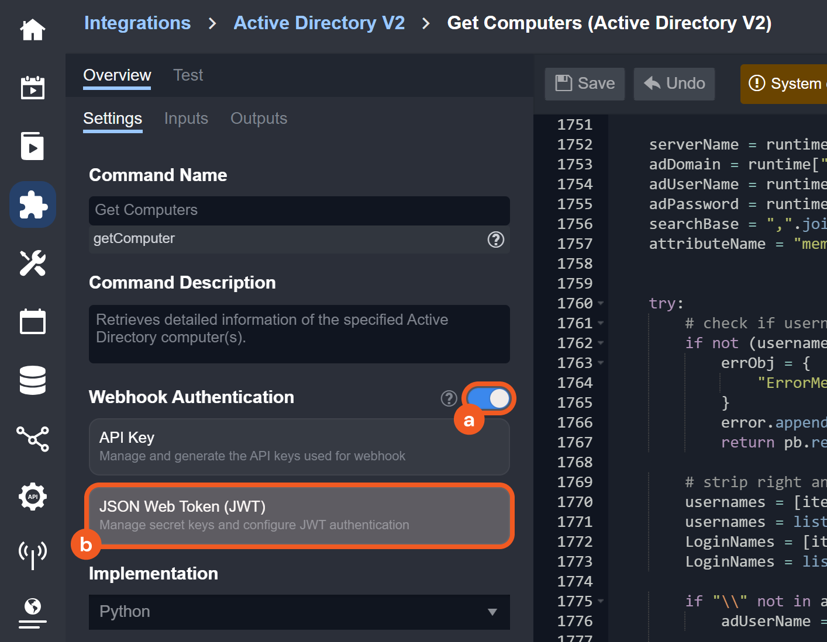827x642 pixels.
Task: Collapse code fold at line 1763
Action: tap(601, 363)
